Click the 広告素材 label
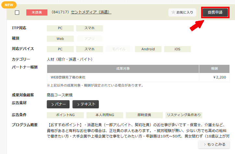Screen dimensions: 235x154 [19, 103]
